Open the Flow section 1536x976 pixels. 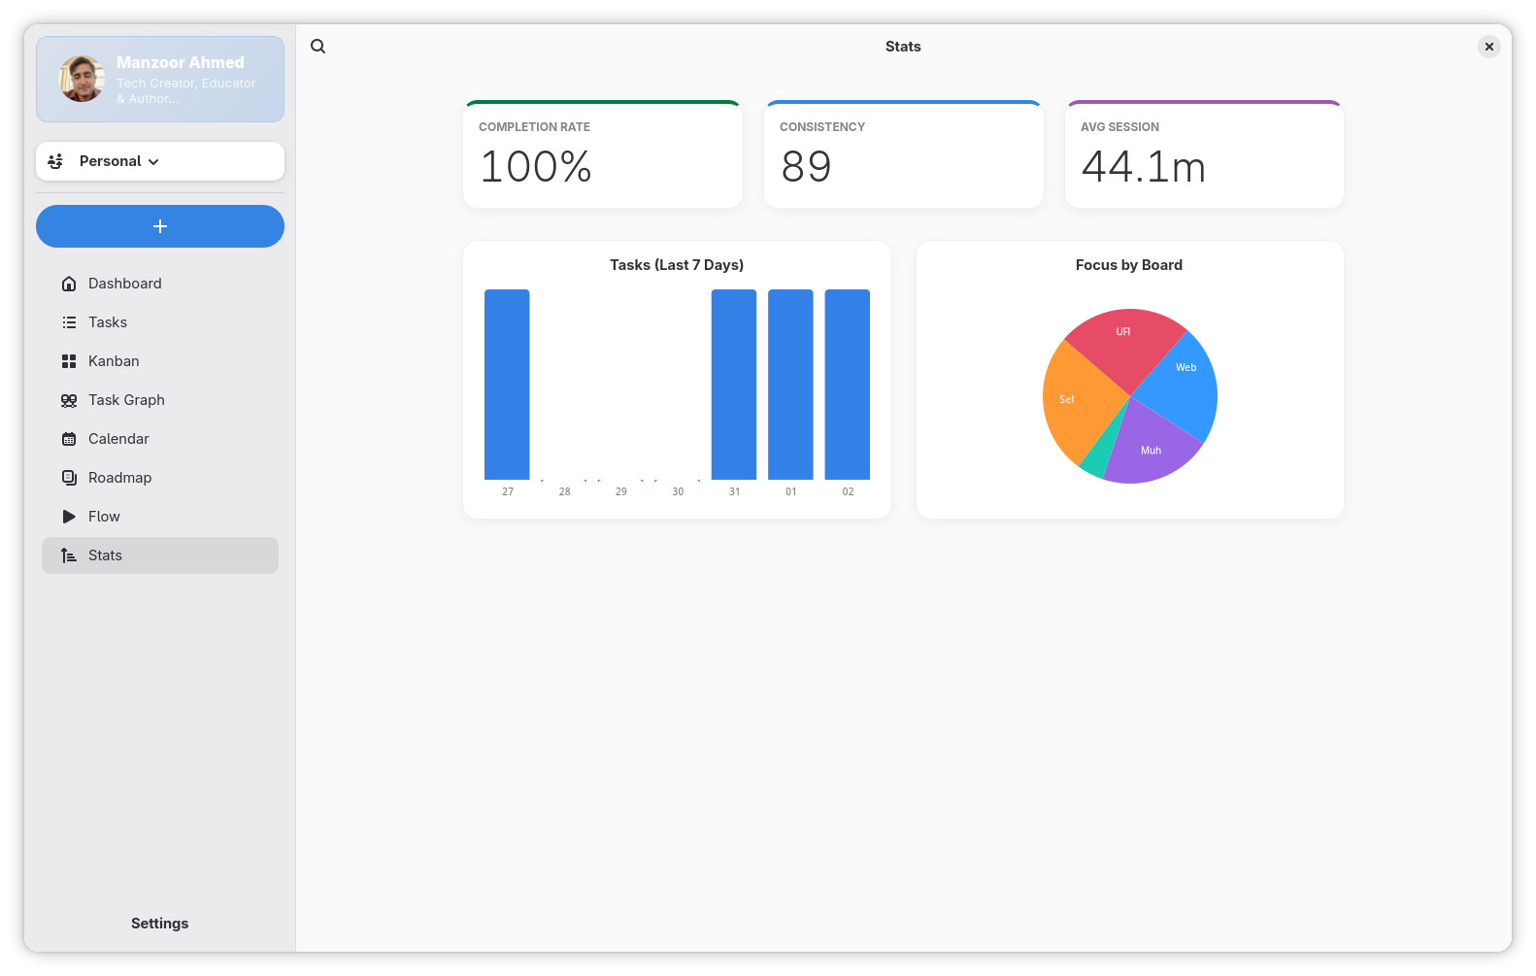click(160, 517)
